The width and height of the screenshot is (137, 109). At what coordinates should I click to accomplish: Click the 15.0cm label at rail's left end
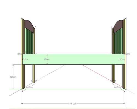coord(25,59)
